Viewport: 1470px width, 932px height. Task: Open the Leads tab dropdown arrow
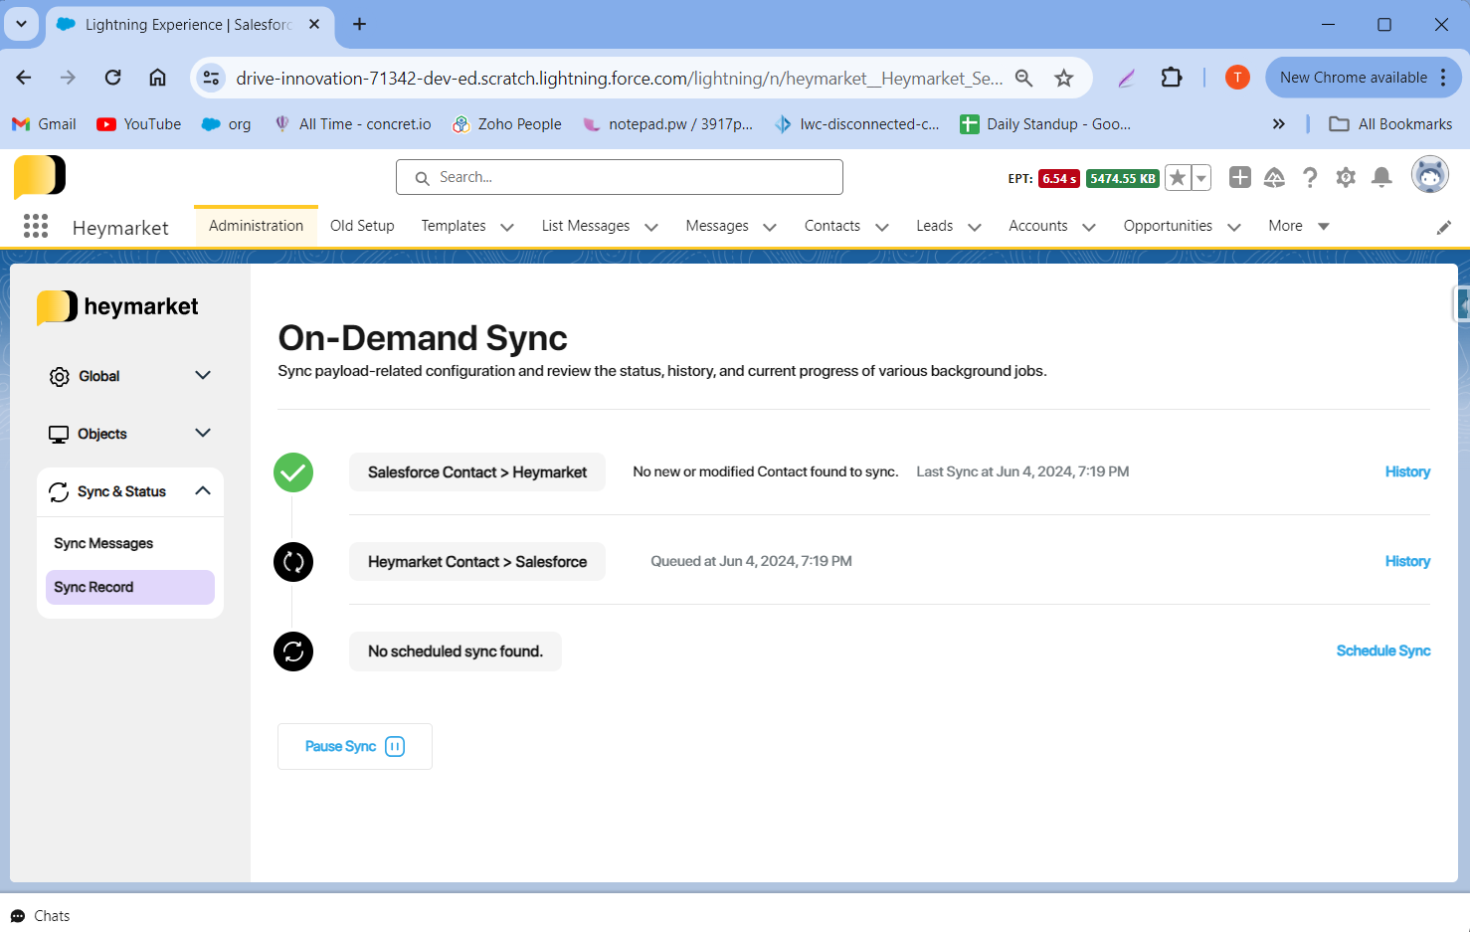975,227
